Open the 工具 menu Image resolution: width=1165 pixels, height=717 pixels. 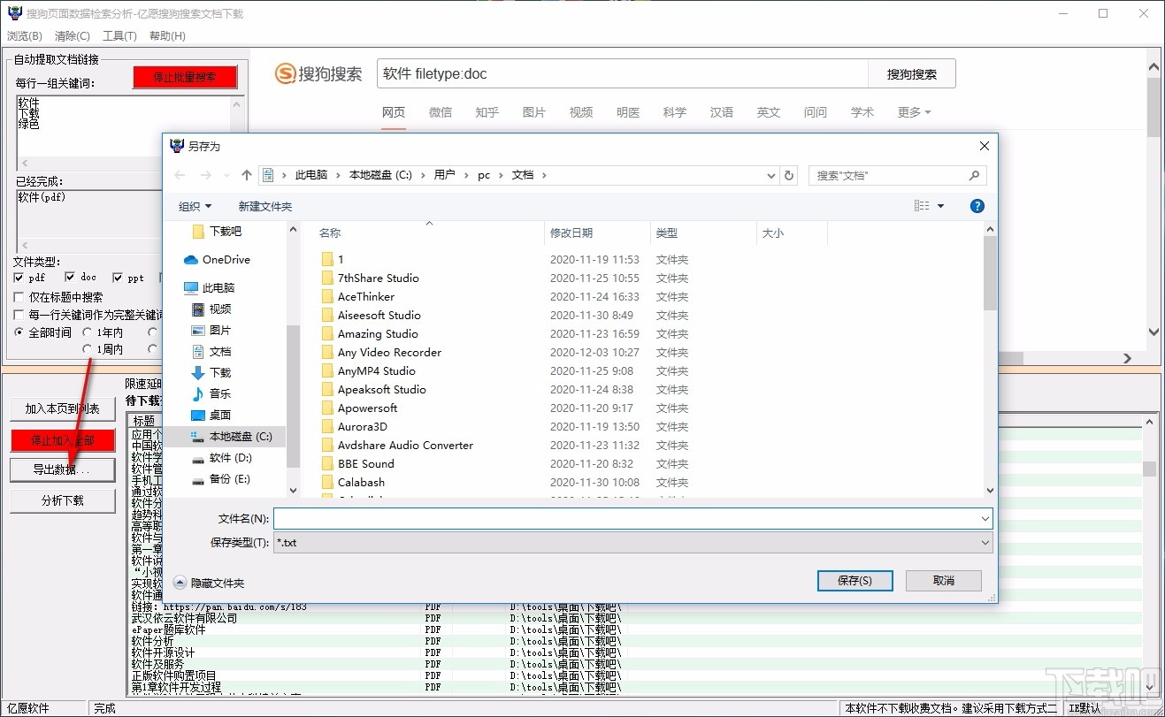point(119,35)
